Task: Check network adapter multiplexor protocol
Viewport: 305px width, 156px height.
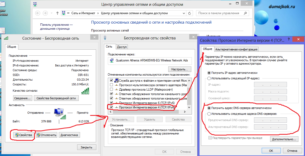Action: point(112,85)
